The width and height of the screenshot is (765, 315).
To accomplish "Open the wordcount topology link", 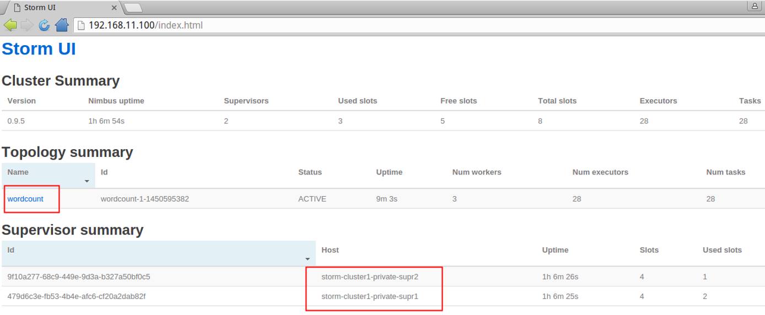I will (x=25, y=199).
